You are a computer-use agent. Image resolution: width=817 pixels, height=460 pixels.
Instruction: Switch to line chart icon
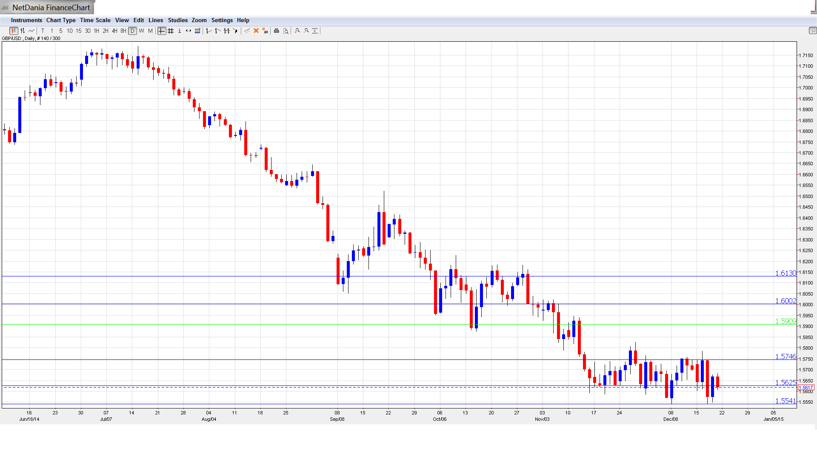click(31, 31)
